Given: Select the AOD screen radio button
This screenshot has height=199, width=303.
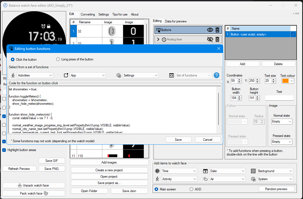Looking at the screenshot, I should [191, 189].
